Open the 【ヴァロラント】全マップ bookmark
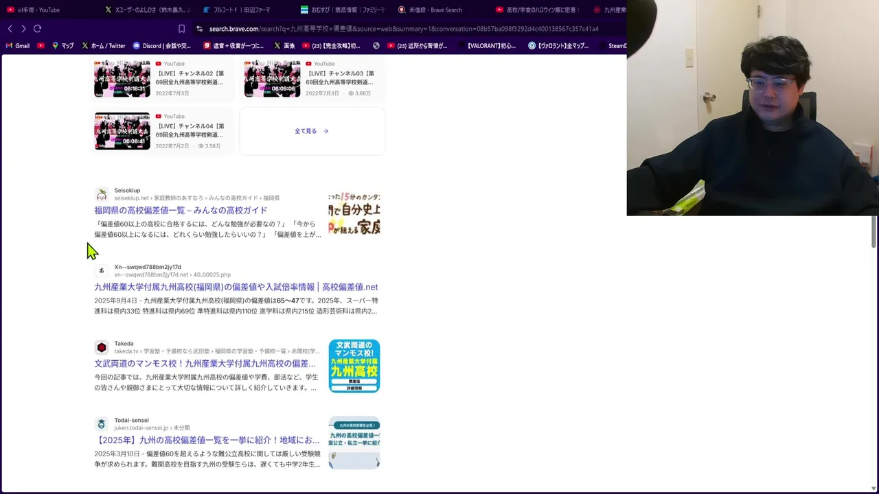The width and height of the screenshot is (879, 494). coord(558,46)
